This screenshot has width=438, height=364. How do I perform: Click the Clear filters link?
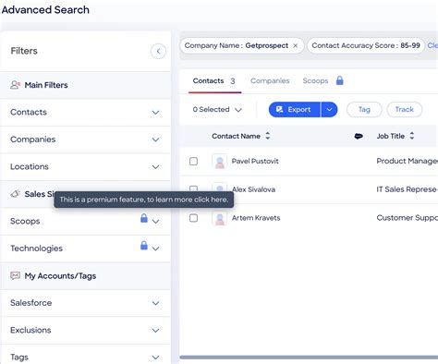pos(432,45)
